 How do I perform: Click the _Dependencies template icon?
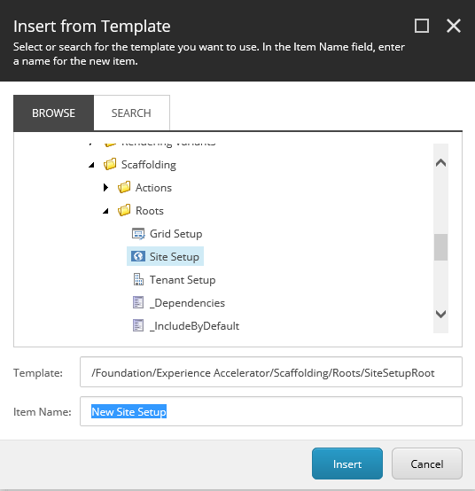[138, 302]
